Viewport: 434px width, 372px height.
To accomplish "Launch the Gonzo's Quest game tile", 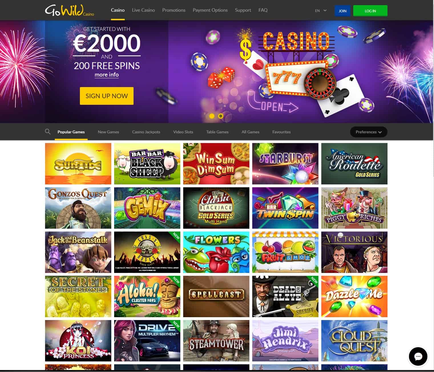I will coord(78,208).
